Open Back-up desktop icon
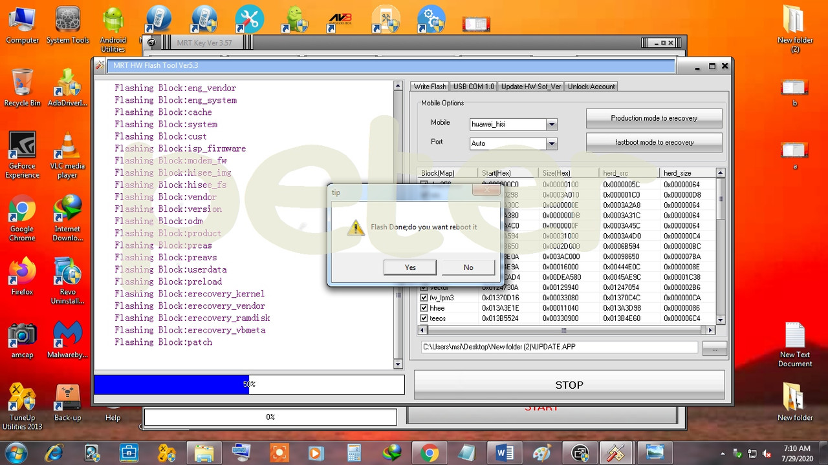The width and height of the screenshot is (828, 465). pyautogui.click(x=67, y=402)
